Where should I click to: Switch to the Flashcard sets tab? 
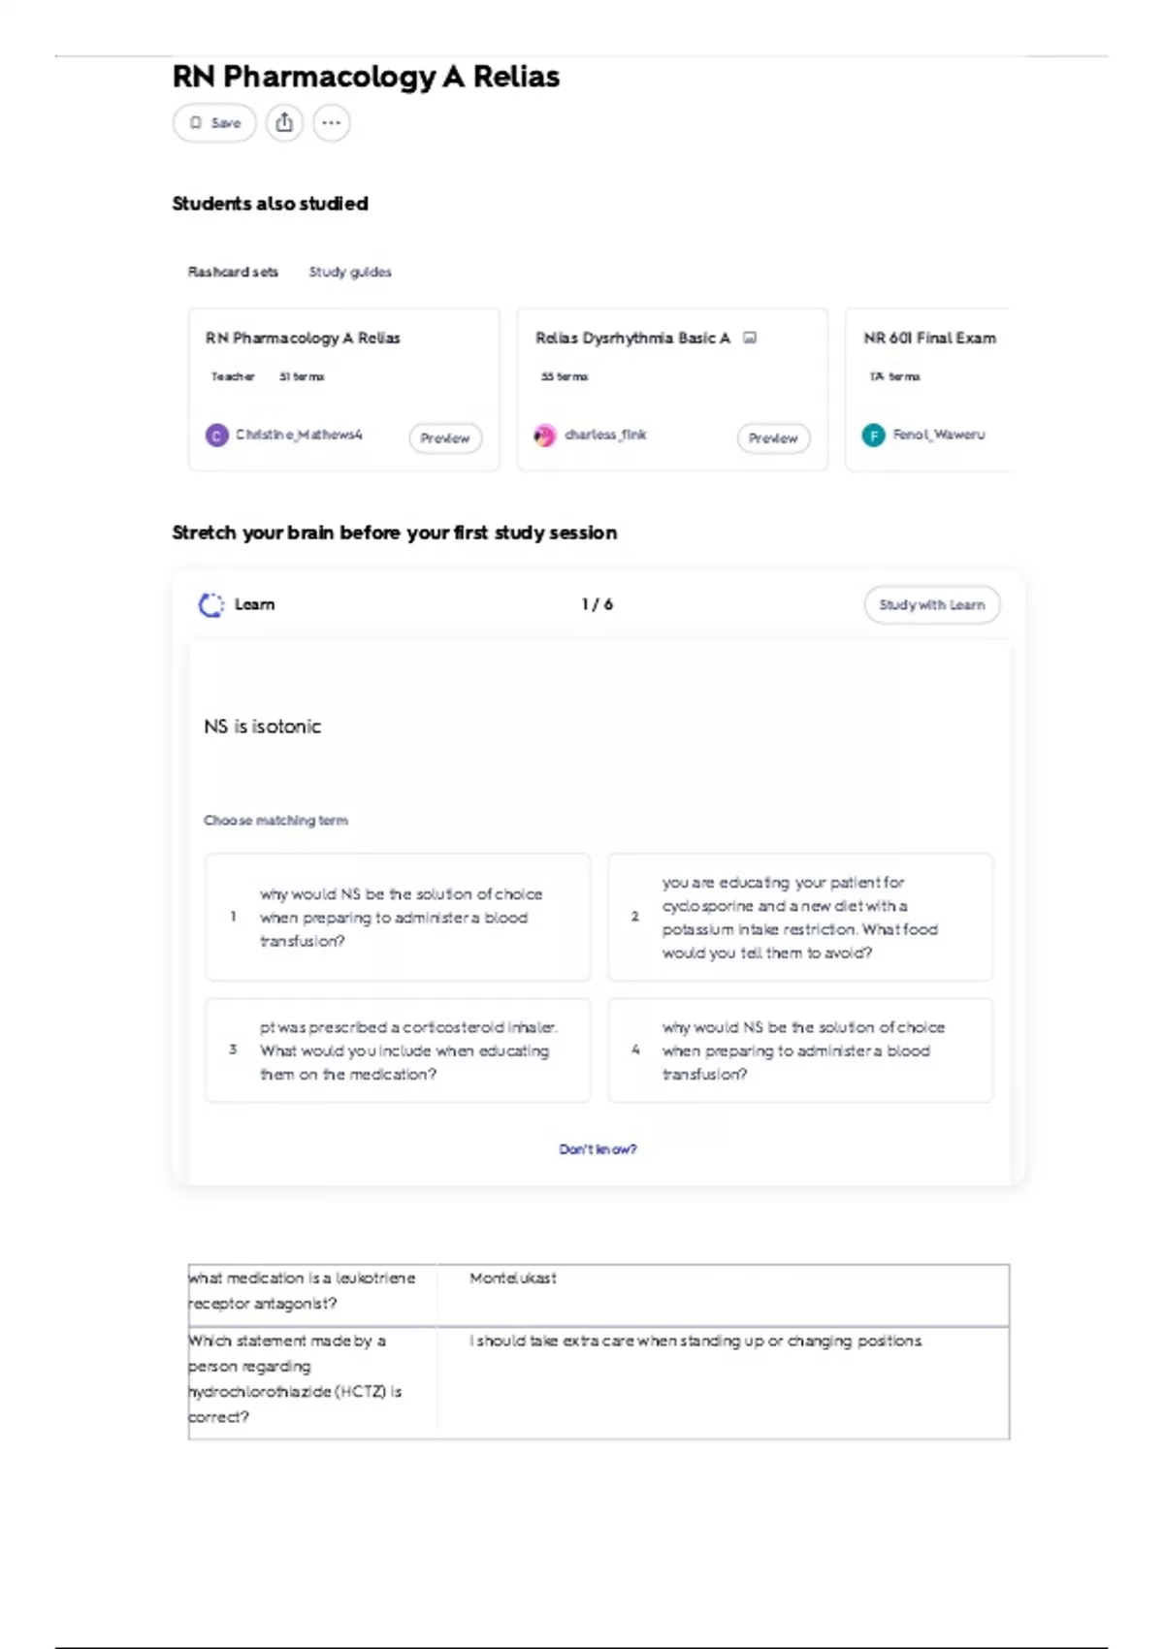click(x=233, y=272)
